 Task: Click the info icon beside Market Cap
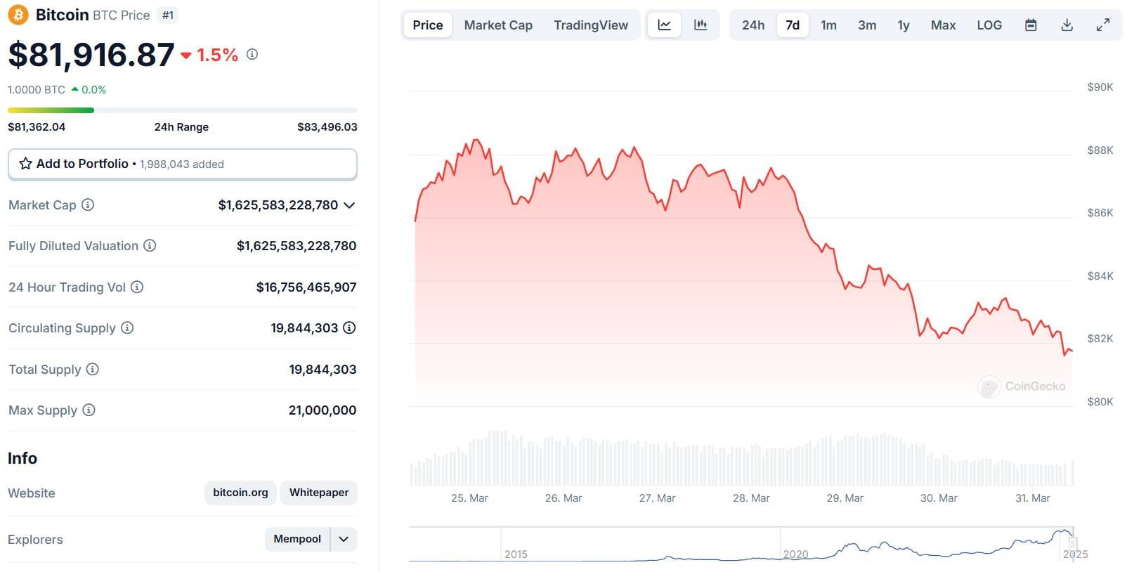tap(88, 204)
